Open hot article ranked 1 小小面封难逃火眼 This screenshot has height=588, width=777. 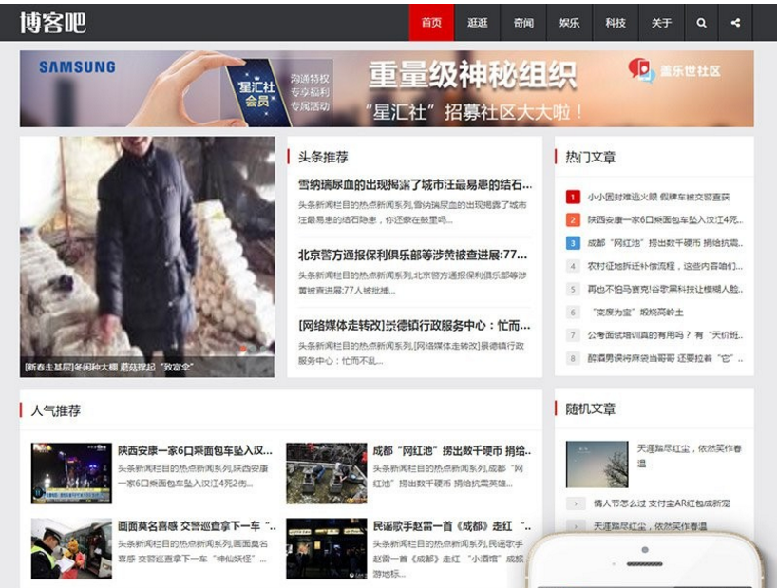tap(658, 197)
